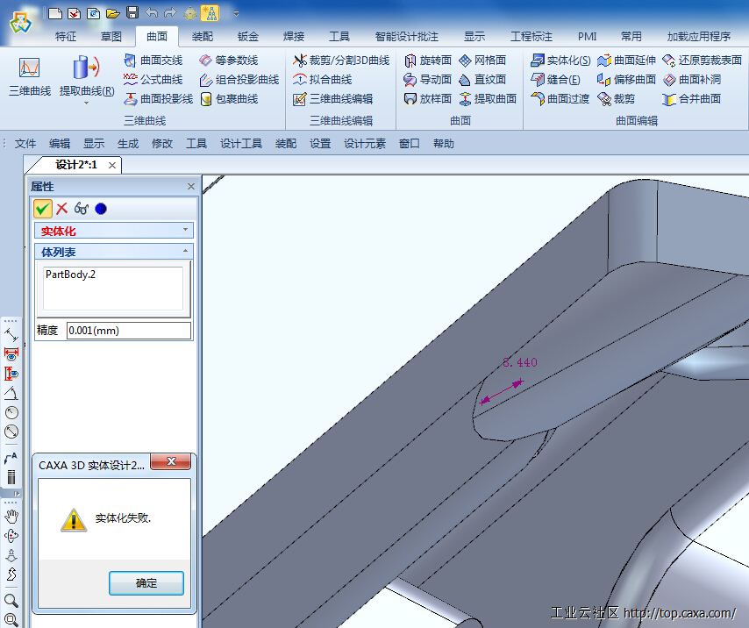
Task: Select the 缝合 stitch surface tool
Action: click(556, 80)
